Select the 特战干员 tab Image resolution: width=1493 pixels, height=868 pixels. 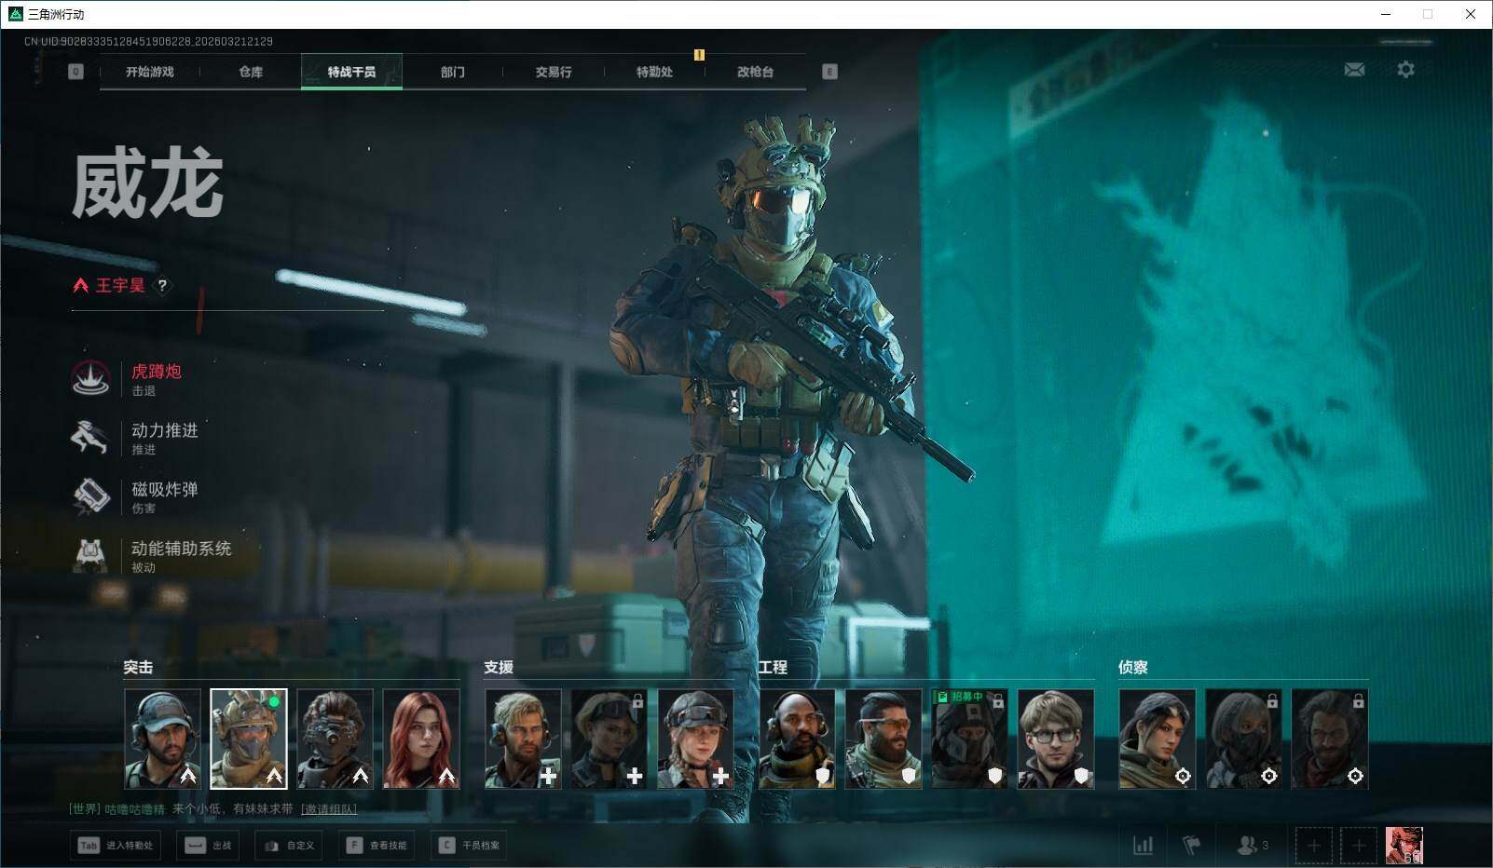(351, 72)
